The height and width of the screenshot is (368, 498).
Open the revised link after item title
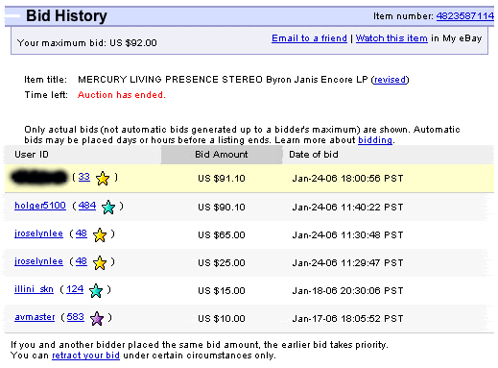(x=390, y=80)
